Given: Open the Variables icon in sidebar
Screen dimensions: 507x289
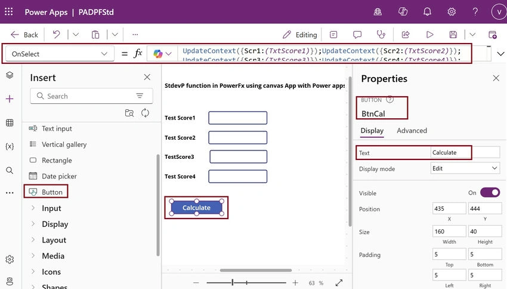Looking at the screenshot, I should pyautogui.click(x=10, y=146).
